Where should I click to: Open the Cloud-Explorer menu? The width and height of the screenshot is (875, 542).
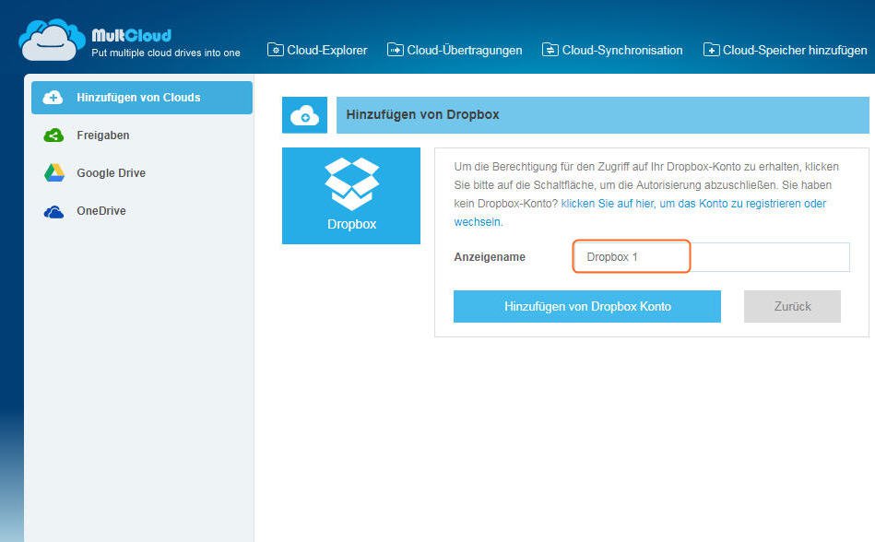point(326,50)
